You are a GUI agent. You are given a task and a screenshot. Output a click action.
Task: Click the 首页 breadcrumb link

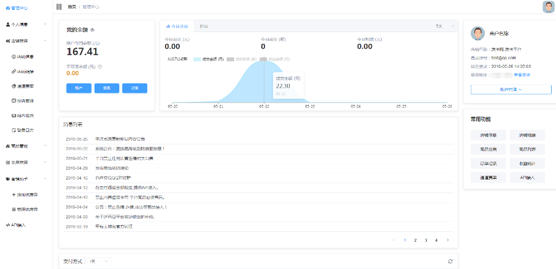[72, 7]
